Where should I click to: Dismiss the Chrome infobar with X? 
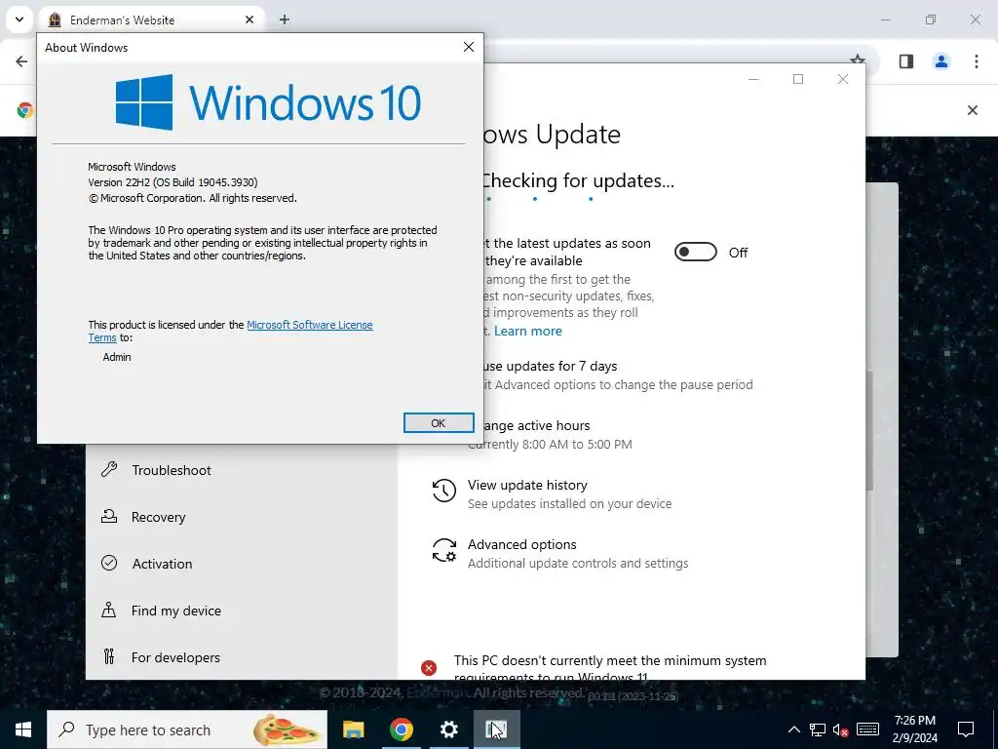(x=973, y=110)
